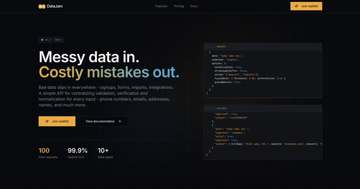
Task: Click sparkle icon in hero Join waitlist
Action: 47,121
